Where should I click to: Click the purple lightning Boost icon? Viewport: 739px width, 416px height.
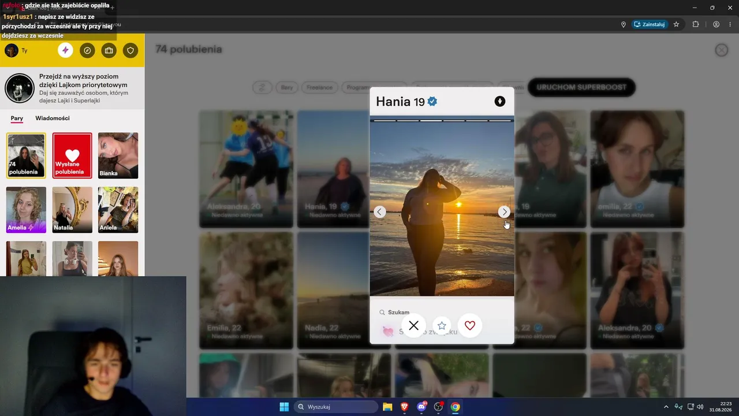coord(65,50)
